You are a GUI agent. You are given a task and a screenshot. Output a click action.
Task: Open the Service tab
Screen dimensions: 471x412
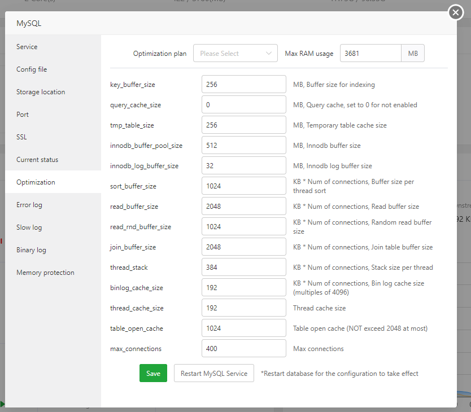(27, 47)
